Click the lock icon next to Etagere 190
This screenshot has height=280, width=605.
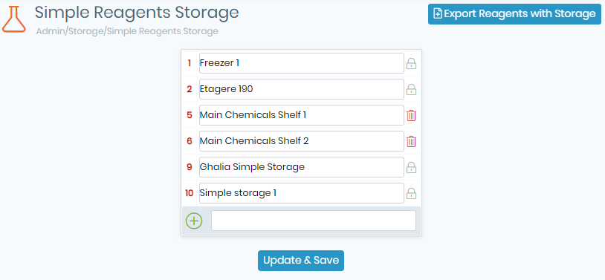[411, 89]
